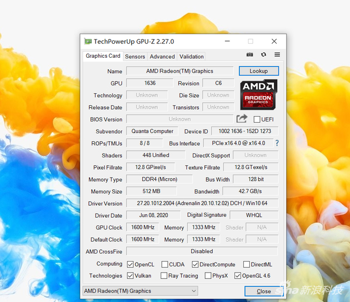Click the Memory Type DDR4 (Micron) field
Image resolution: width=350 pixels, height=302 pixels.
click(x=159, y=179)
